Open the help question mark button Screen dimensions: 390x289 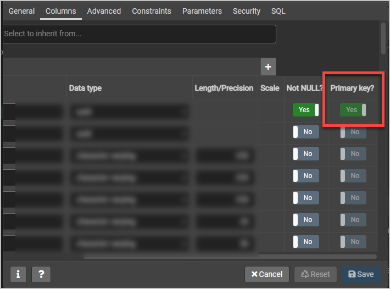coord(41,274)
